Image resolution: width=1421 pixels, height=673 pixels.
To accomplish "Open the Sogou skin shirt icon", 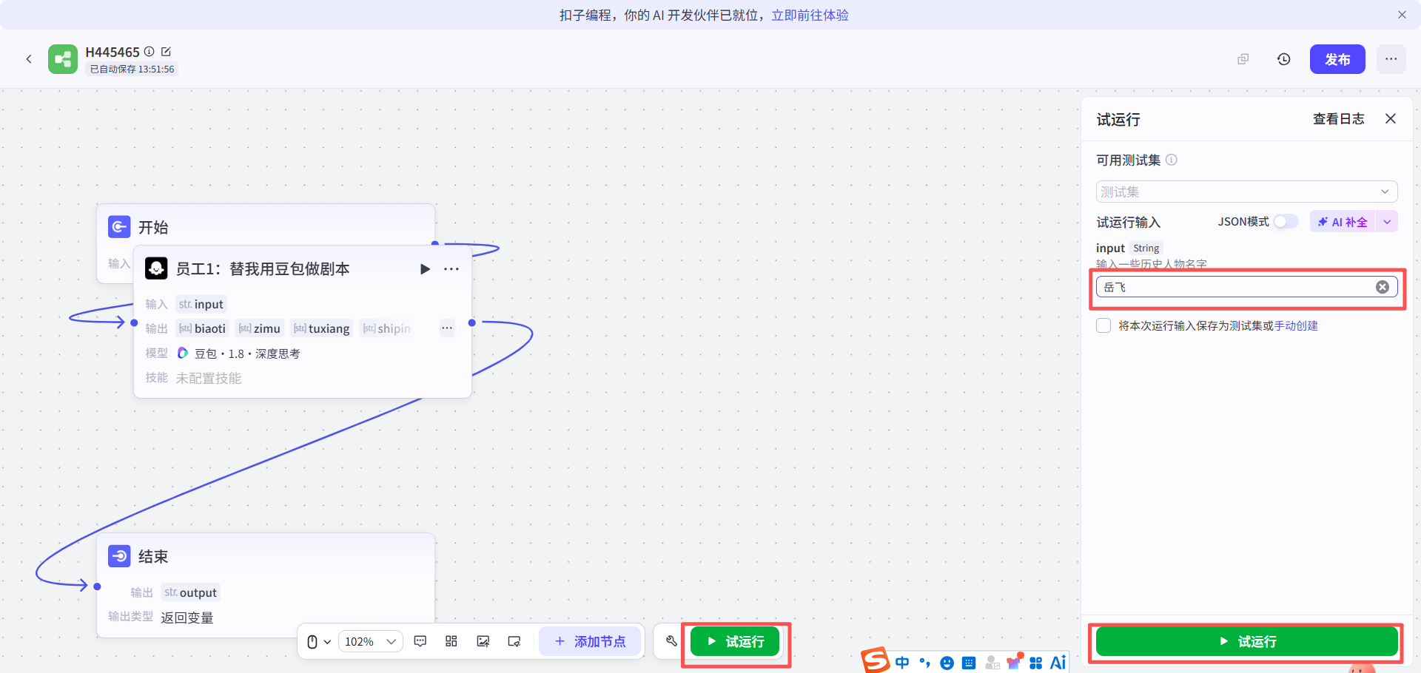I will click(x=1014, y=662).
